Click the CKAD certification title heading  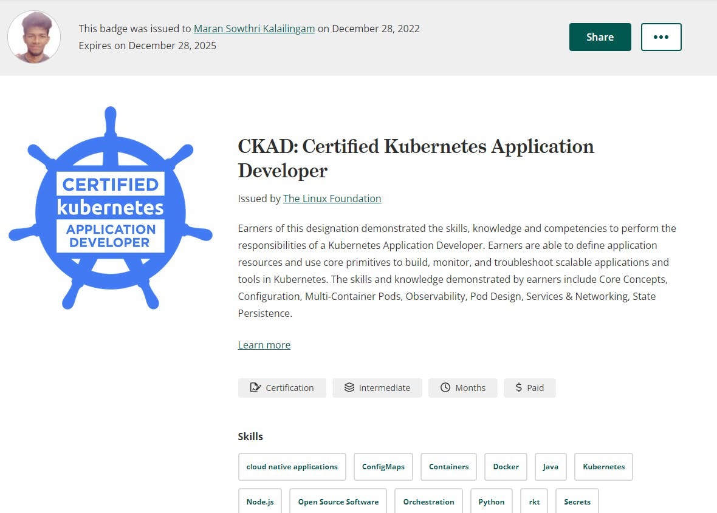coord(416,158)
